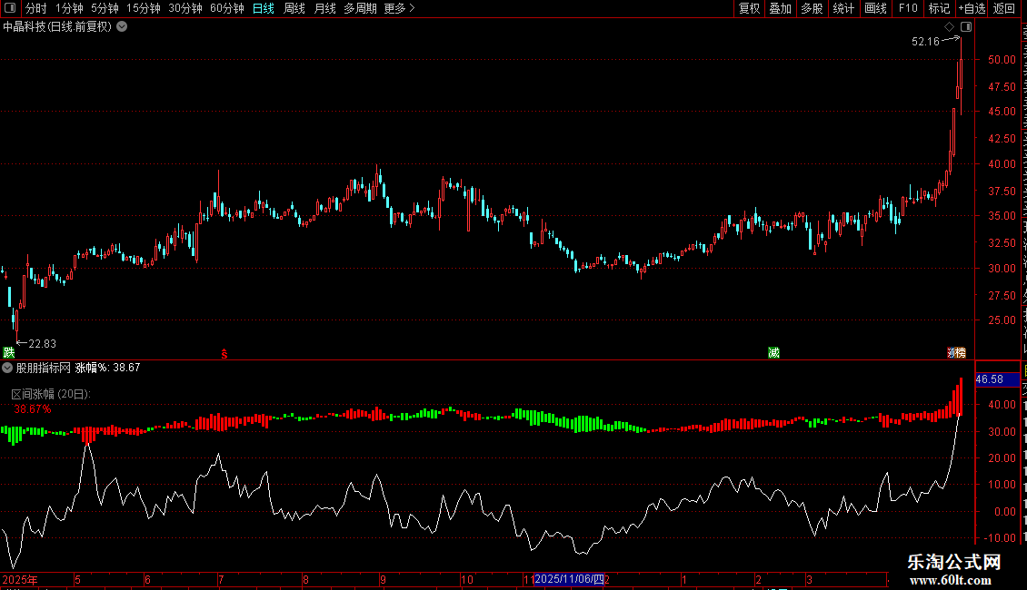Click the red $ marker under July
The image size is (1027, 590).
tap(224, 354)
